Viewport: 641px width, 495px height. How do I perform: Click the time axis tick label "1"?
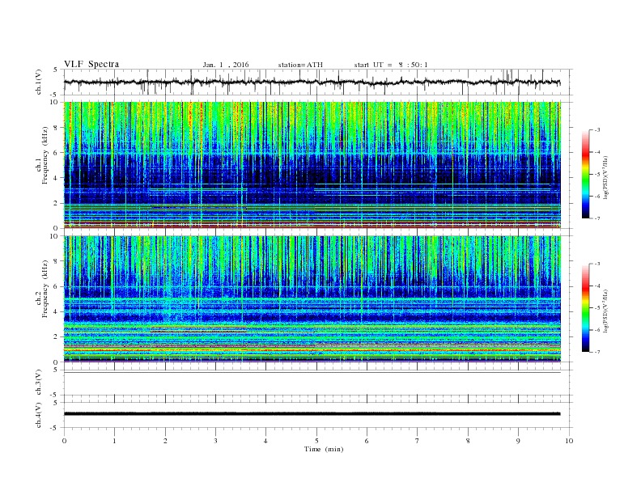(114, 441)
